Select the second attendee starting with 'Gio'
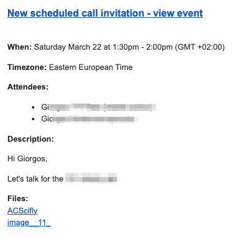Screen dimensions: 251x238 90,119
